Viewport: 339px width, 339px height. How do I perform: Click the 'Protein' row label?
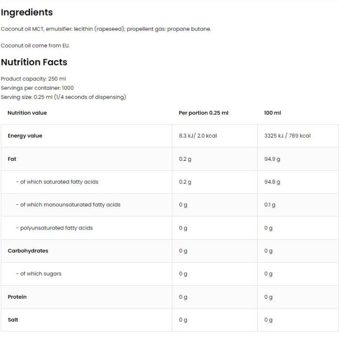click(x=17, y=297)
